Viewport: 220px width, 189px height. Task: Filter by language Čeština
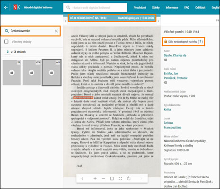point(168,123)
